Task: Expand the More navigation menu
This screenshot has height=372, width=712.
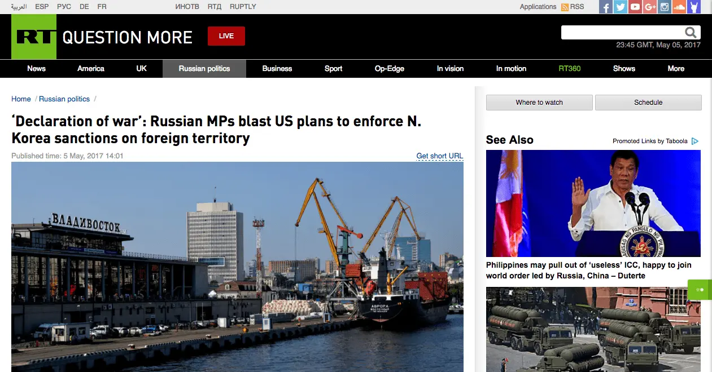Action: 676,69
